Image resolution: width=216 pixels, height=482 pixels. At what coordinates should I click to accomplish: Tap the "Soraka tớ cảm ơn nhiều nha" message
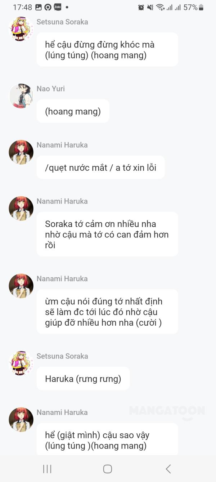click(x=107, y=234)
